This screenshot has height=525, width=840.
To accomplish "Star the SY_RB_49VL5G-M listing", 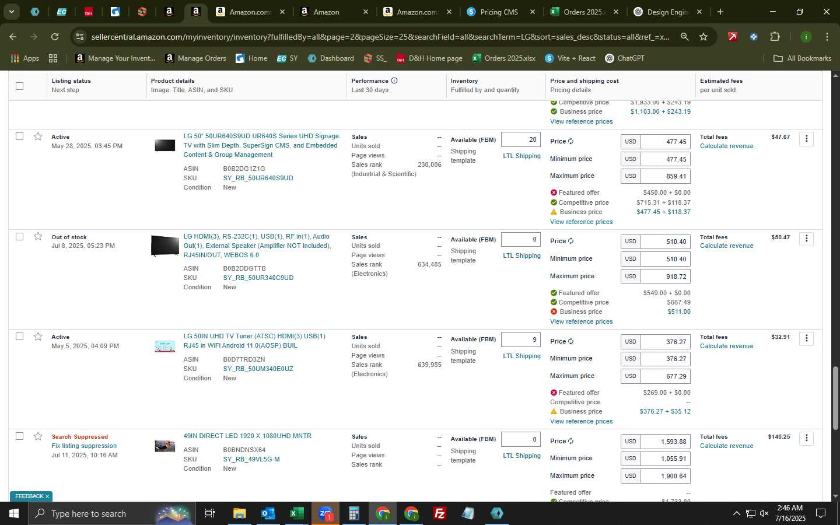I will click(x=38, y=436).
